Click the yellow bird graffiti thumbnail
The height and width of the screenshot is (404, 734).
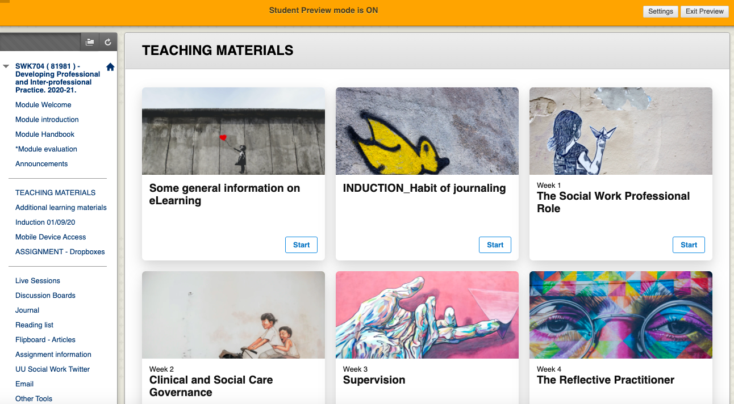pos(427,131)
